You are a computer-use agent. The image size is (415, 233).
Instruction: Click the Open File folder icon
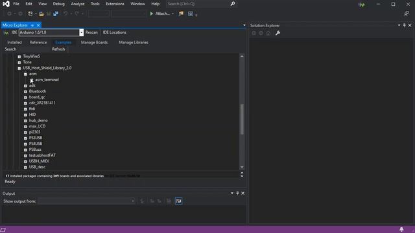click(41, 14)
